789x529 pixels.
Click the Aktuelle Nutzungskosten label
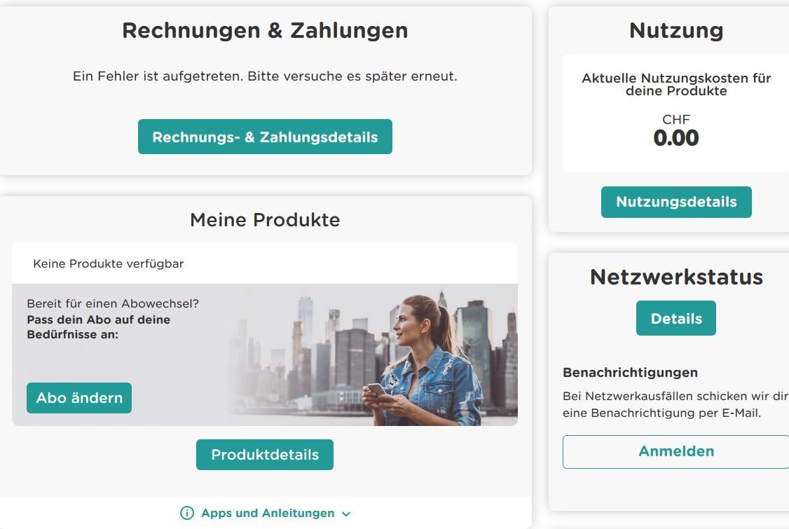[676, 85]
